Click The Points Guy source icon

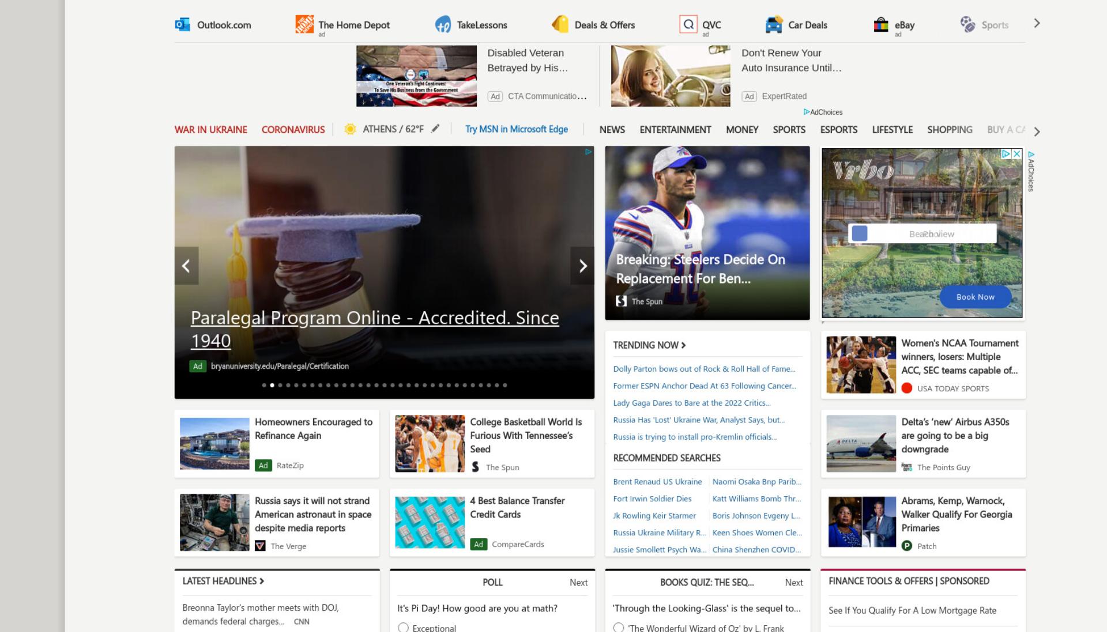[907, 467]
